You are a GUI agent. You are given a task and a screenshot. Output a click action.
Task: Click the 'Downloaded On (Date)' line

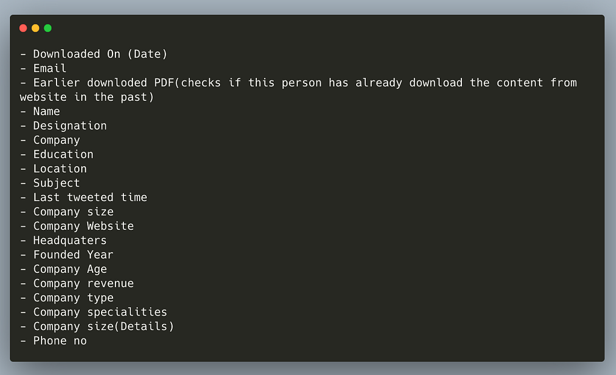(94, 54)
